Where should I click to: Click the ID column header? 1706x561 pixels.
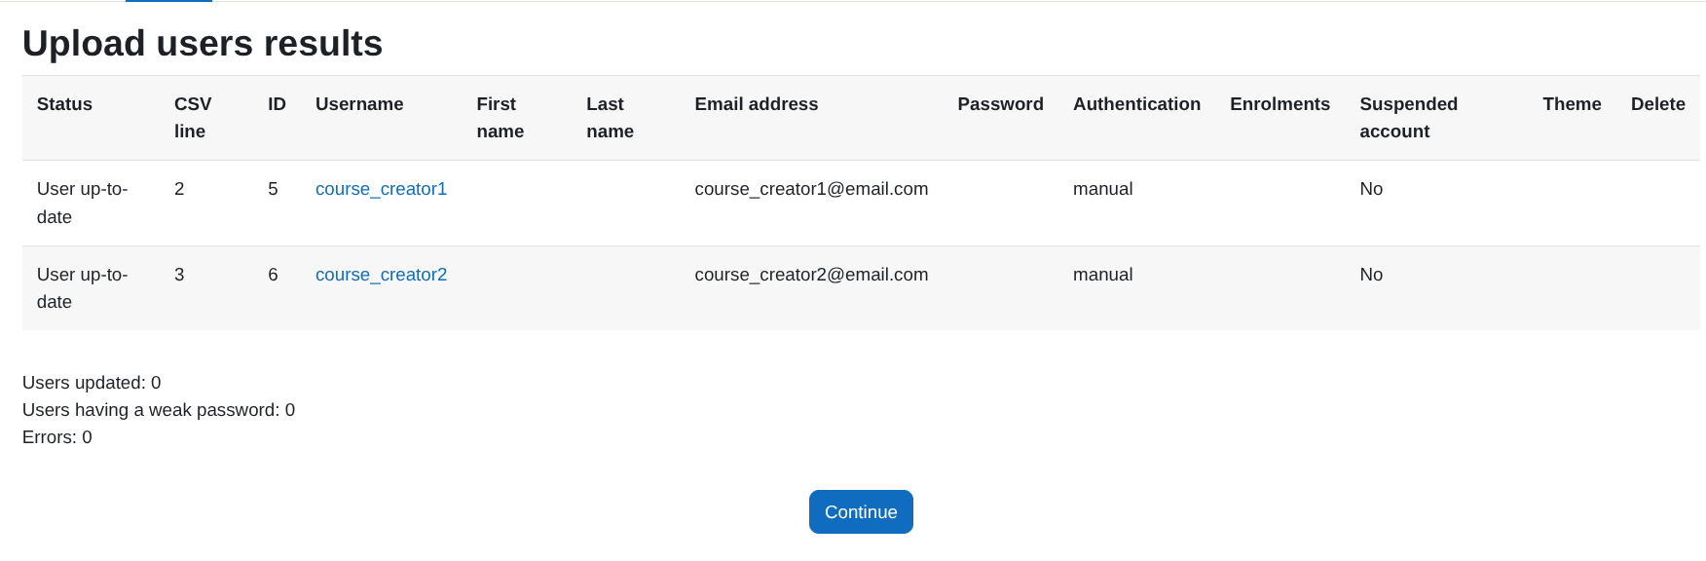pos(277,104)
